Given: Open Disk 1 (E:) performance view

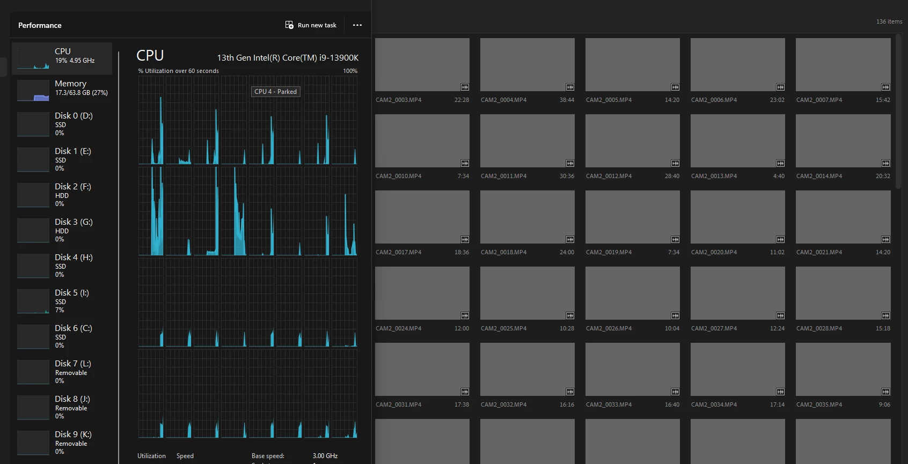Looking at the screenshot, I should coord(62,159).
